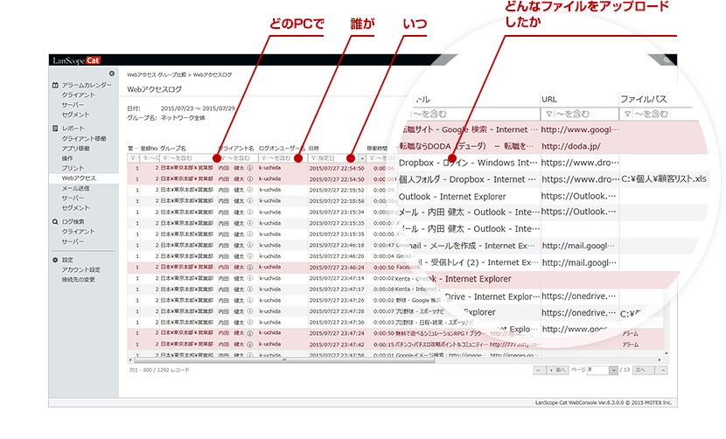Click the 2015/07/27 23:46:24 date cell
726x439 pixels.
tap(337, 268)
